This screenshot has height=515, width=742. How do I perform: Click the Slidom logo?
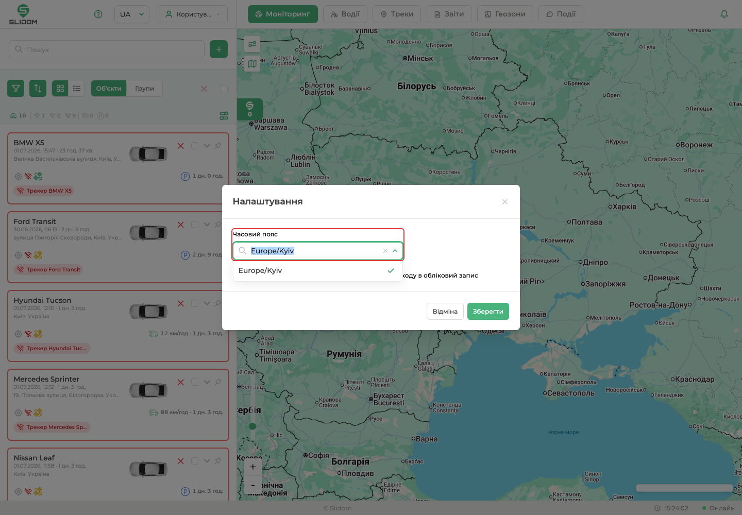point(23,14)
